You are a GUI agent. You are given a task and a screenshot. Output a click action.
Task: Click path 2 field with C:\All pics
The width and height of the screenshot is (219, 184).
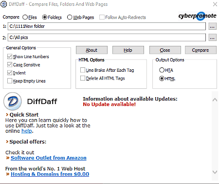tap(107, 38)
